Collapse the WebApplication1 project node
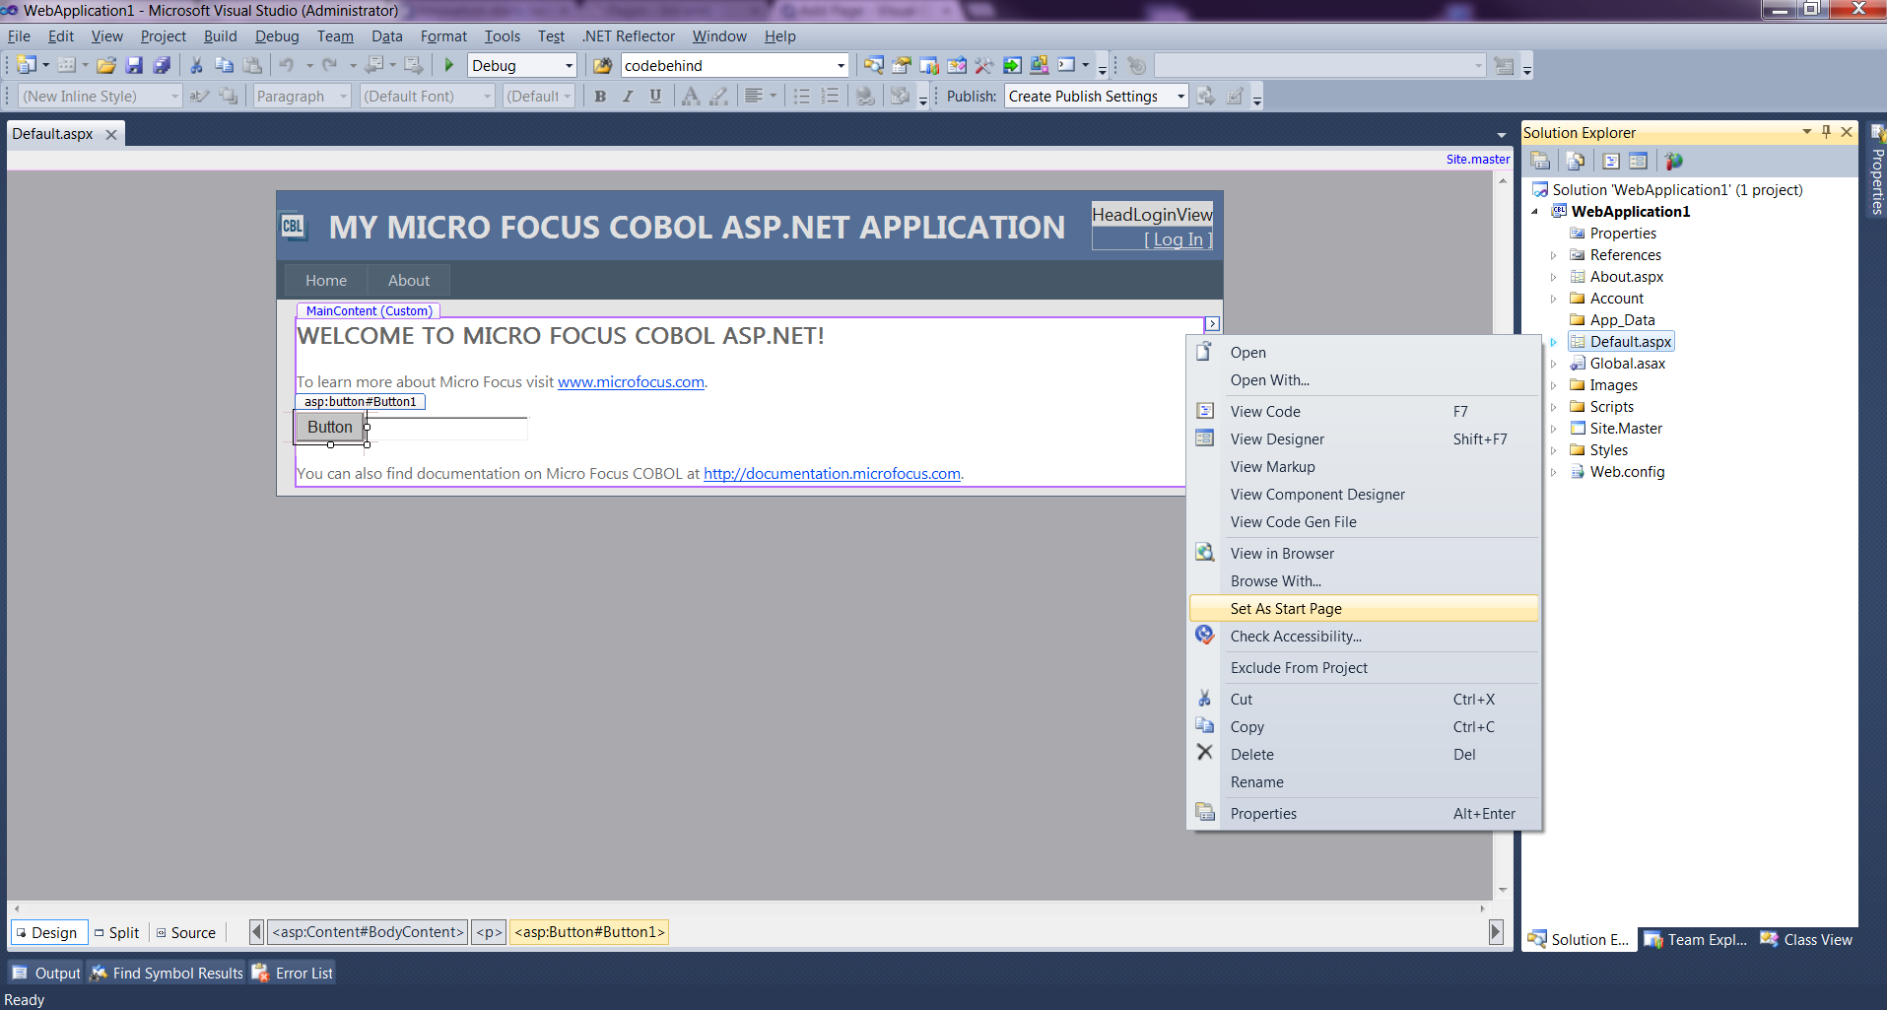This screenshot has height=1010, width=1887. [1535, 212]
